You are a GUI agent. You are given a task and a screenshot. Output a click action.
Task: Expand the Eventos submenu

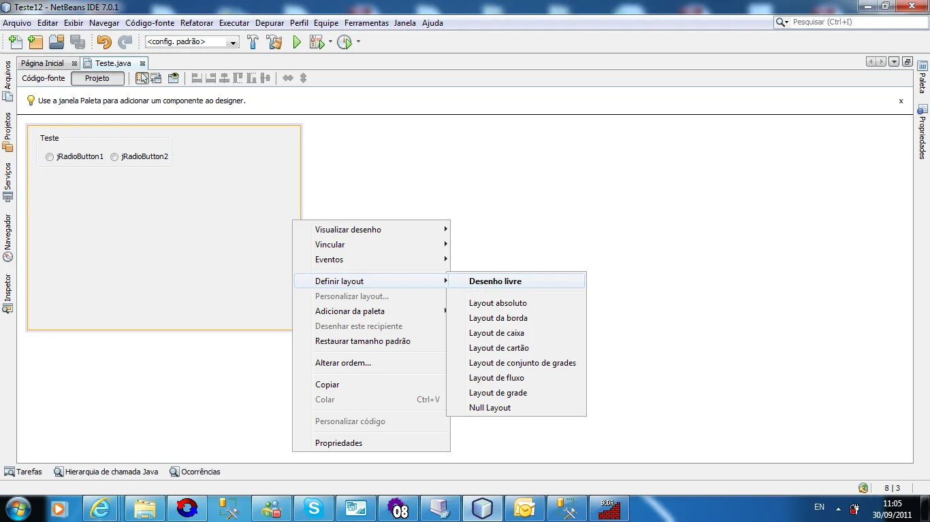pos(372,260)
